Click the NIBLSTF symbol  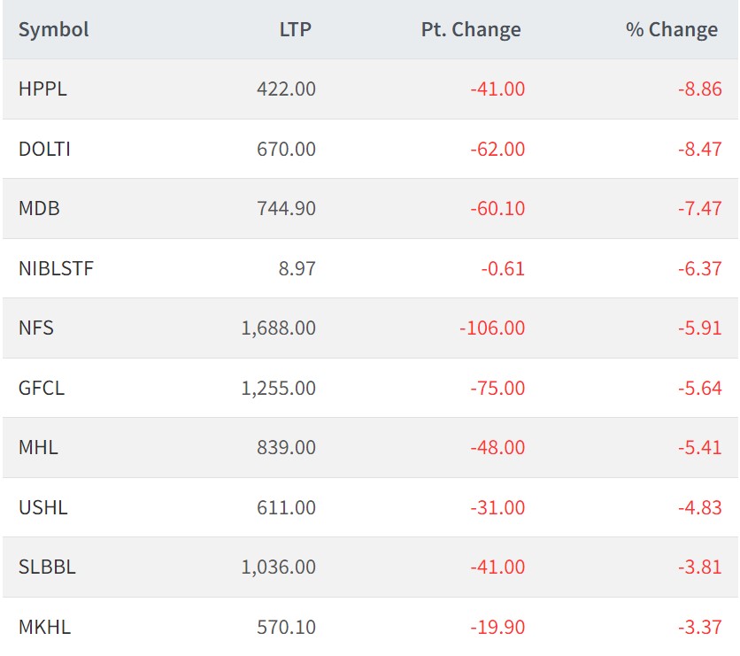click(56, 268)
